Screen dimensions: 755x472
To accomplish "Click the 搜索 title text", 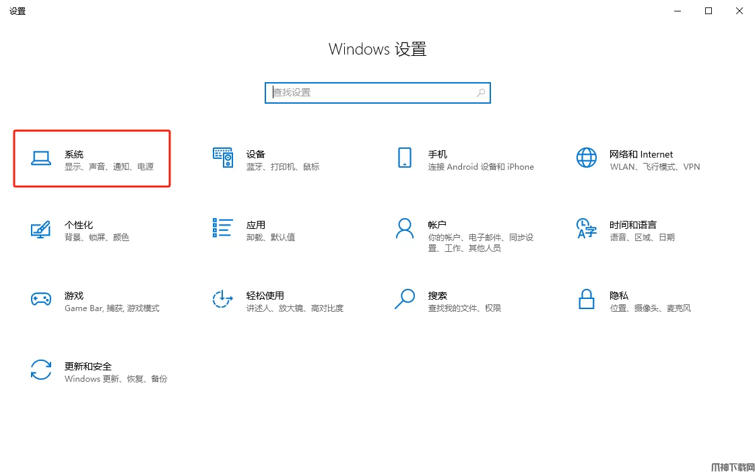I will 437,296.
